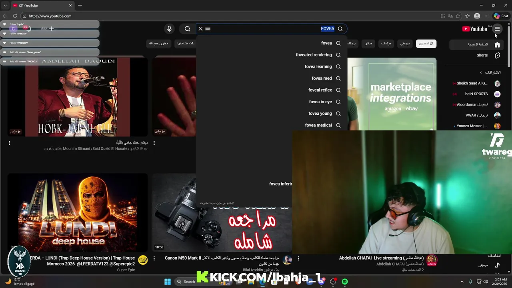This screenshot has height=288, width=512.
Task: Open the LUNDI deep house video thumbnail
Action: click(78, 212)
